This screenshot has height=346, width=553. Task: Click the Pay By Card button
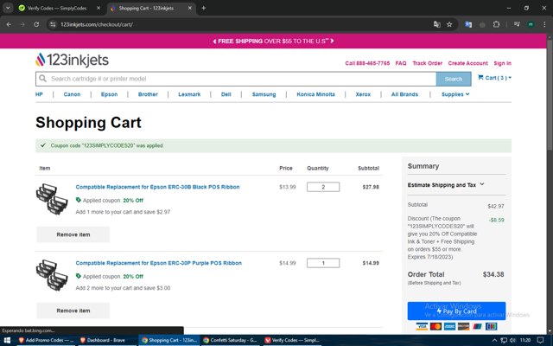[456, 311]
